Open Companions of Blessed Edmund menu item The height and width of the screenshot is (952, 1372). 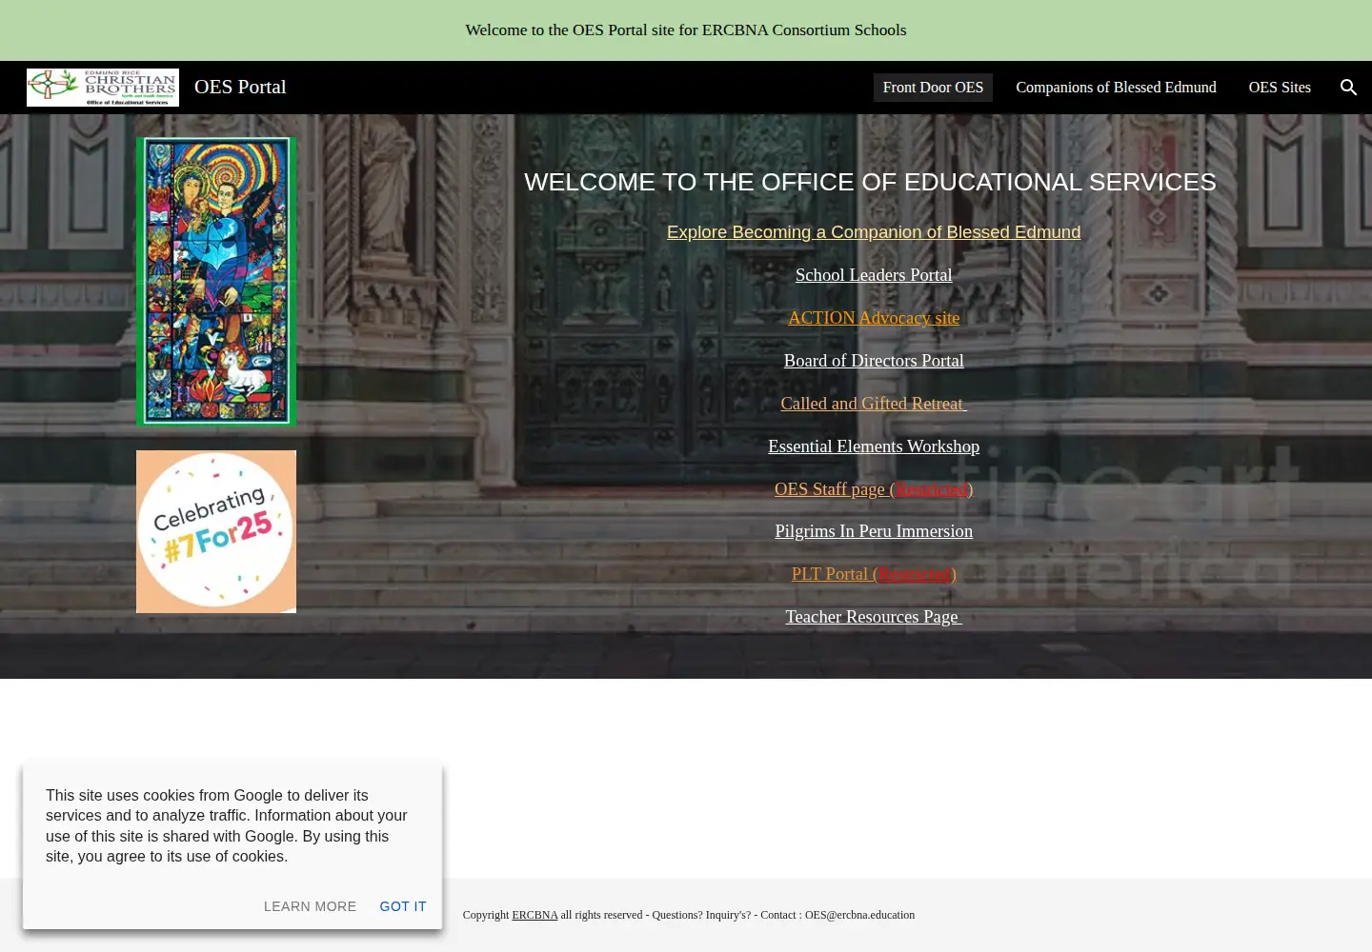click(1116, 88)
